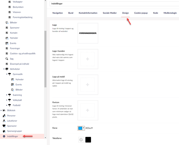The width and height of the screenshot is (179, 145).
Task: Add an image for Favicon
Action: click(x=88, y=110)
